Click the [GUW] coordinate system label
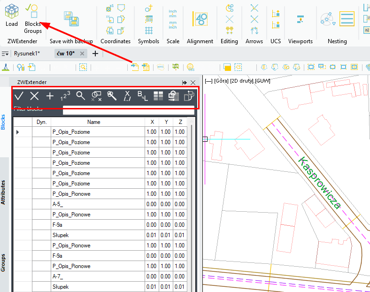Viewport: 370px width, 292px height. click(262, 81)
